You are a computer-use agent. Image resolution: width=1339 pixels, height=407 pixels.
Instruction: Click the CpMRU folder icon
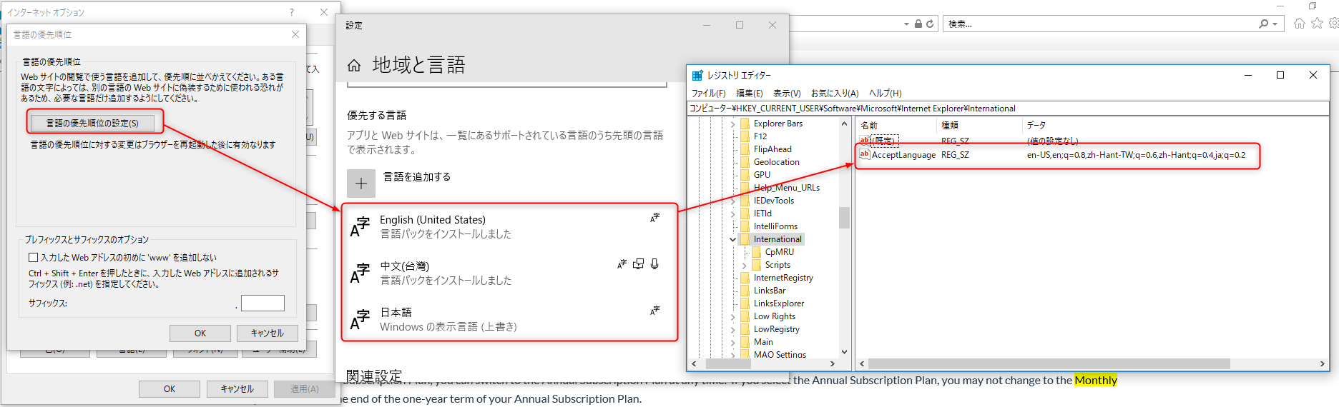(x=756, y=252)
